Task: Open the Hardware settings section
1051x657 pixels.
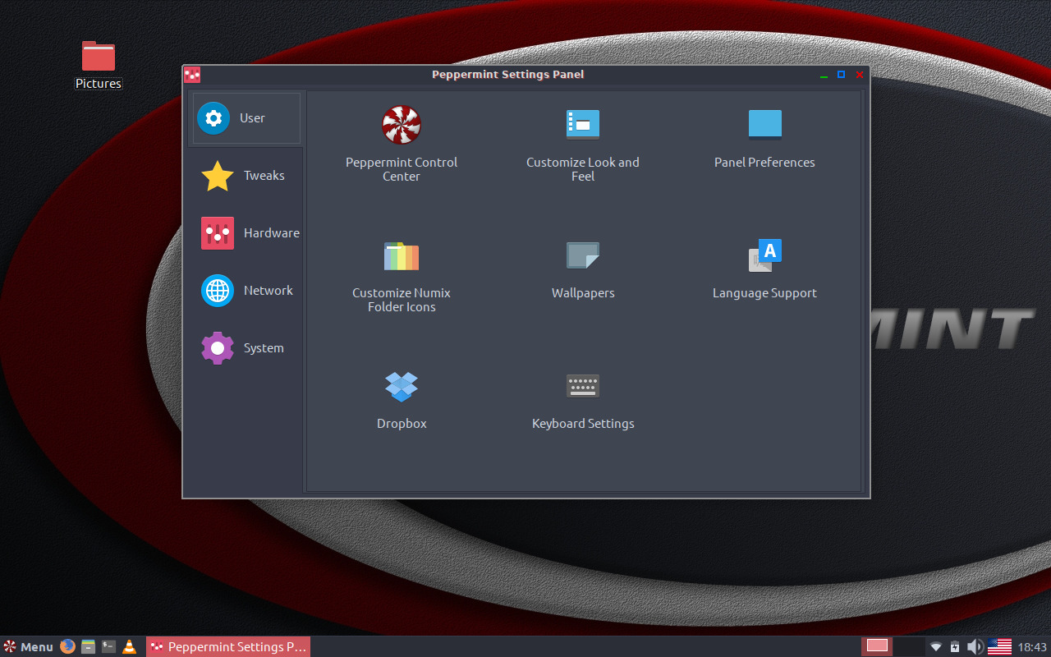Action: tap(246, 232)
